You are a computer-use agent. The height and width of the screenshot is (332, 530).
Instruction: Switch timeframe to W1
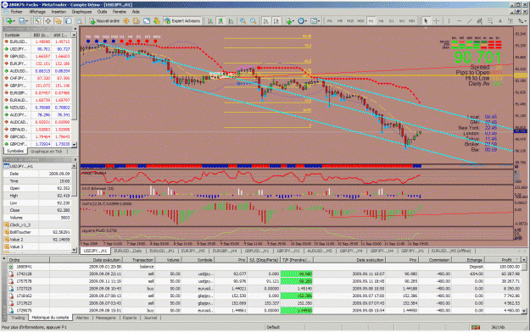coord(402,21)
